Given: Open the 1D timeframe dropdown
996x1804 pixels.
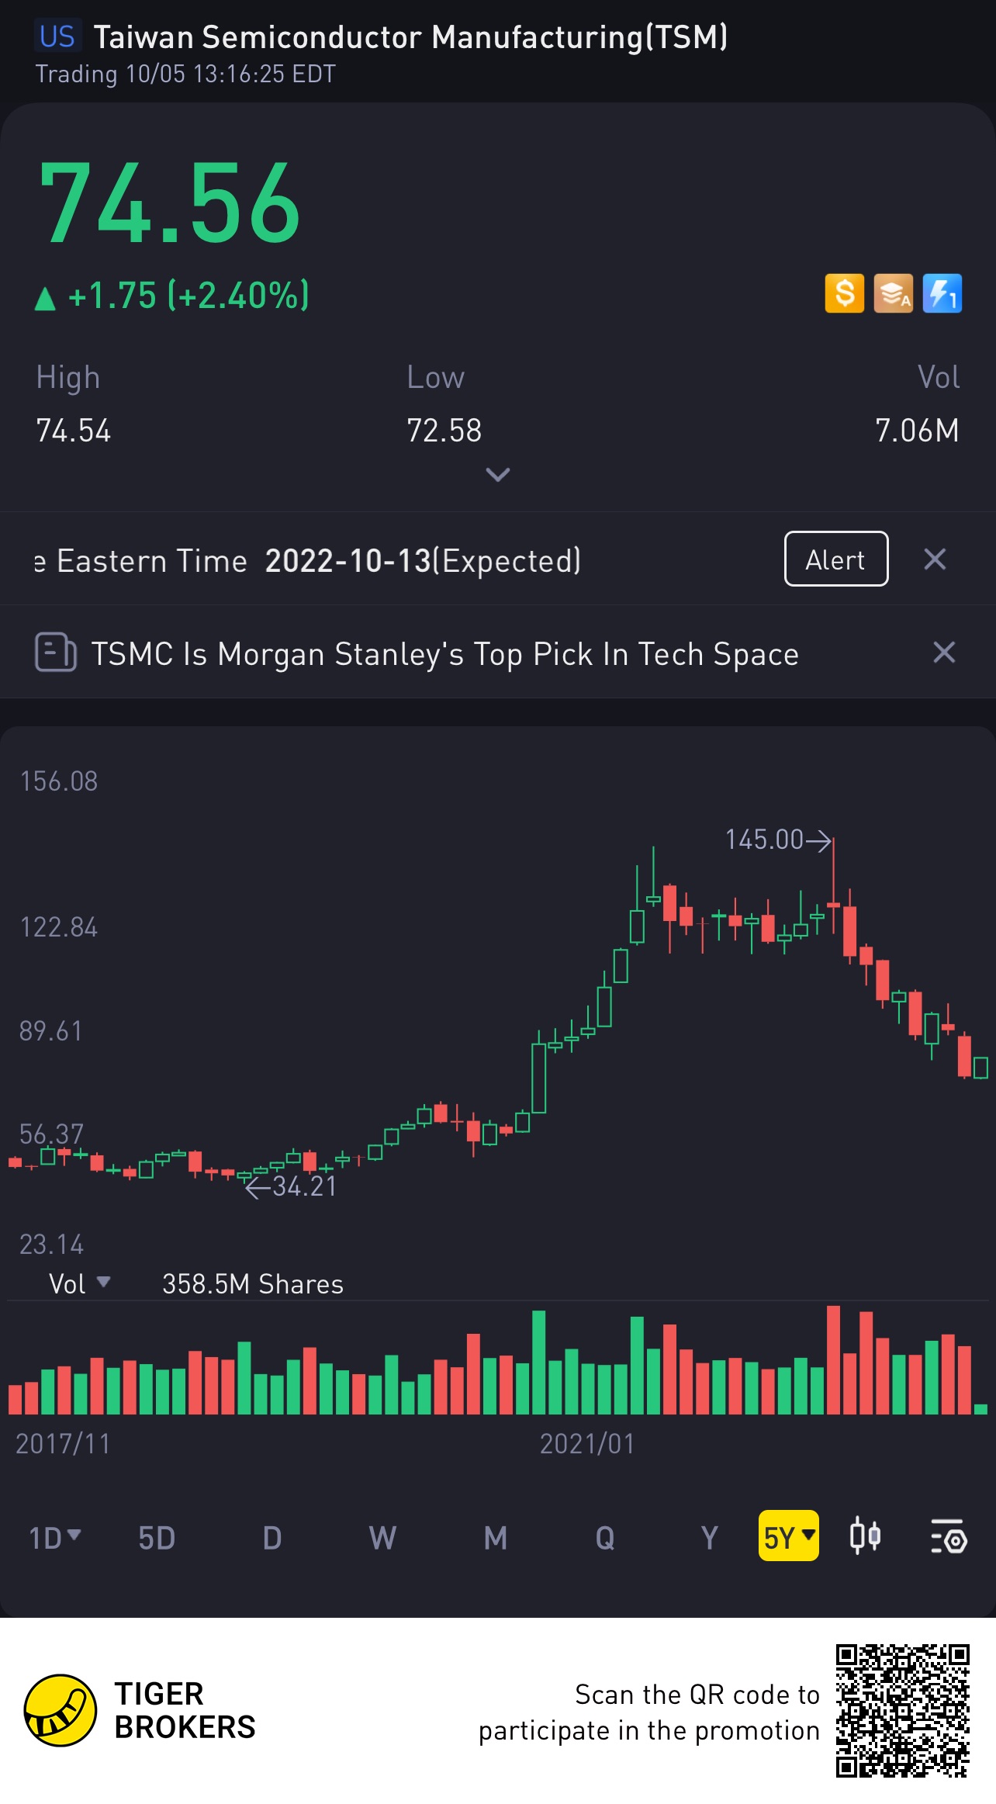Looking at the screenshot, I should coord(54,1537).
